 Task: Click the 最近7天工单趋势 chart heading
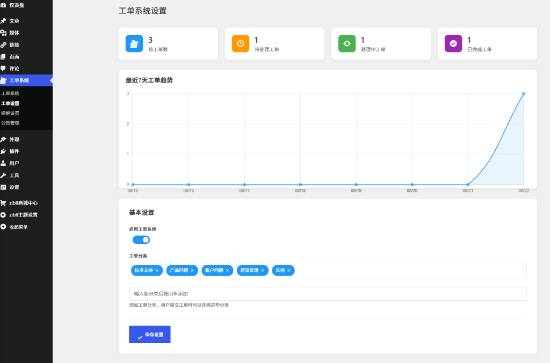click(149, 80)
